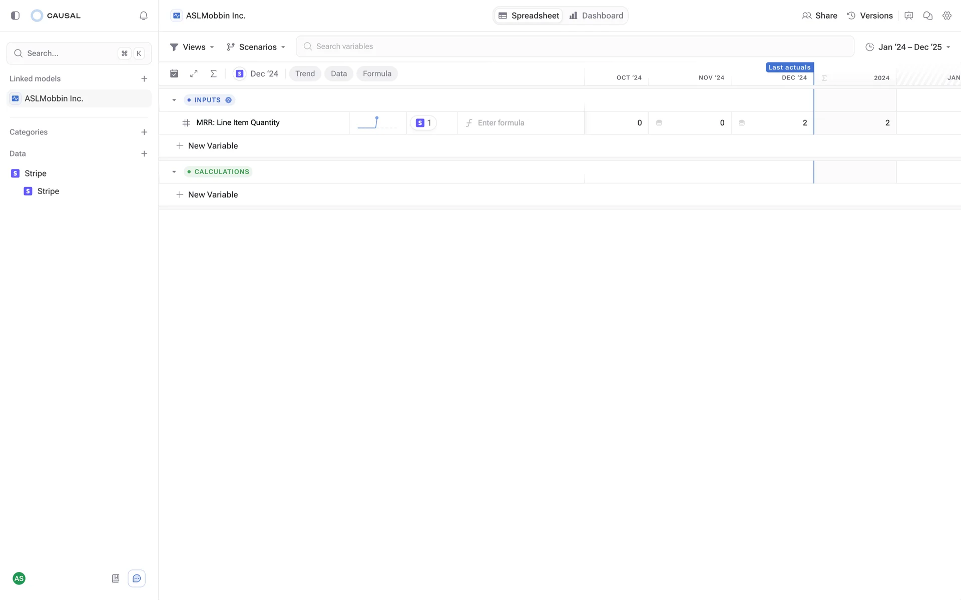The image size is (961, 600).
Task: Open the help book icon at bottom
Action: (x=116, y=578)
